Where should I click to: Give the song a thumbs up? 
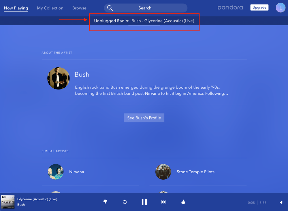tap(183, 202)
